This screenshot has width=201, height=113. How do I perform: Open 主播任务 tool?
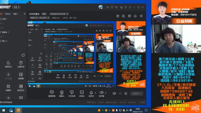point(21,64)
